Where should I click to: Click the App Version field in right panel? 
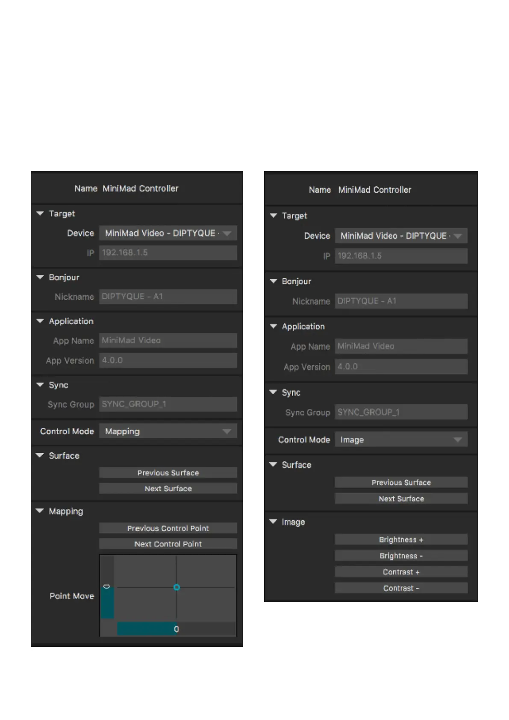point(401,366)
